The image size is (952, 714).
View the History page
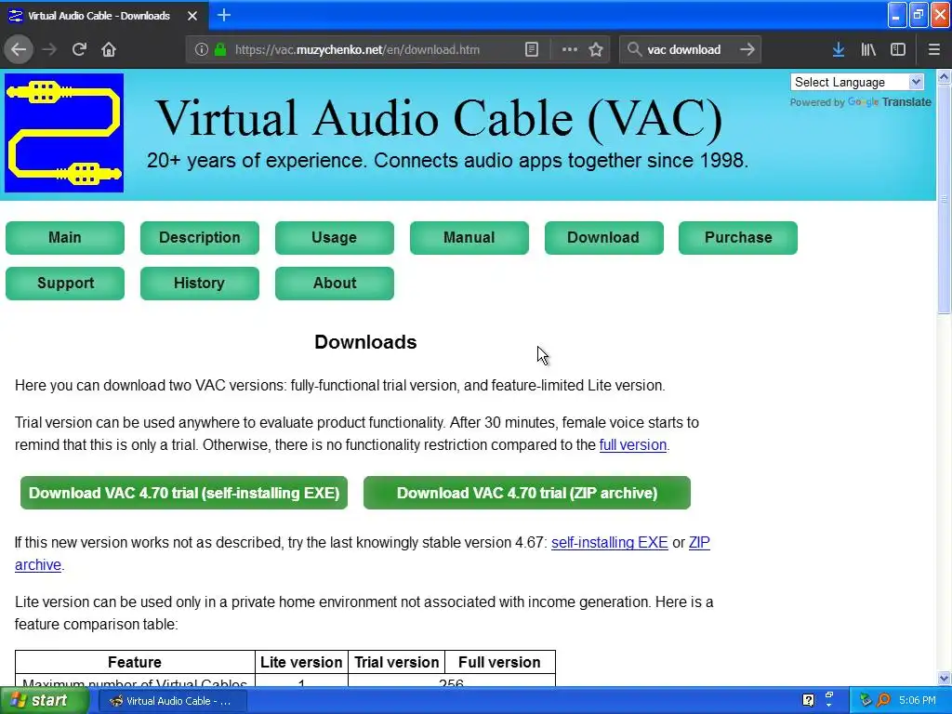200,283
